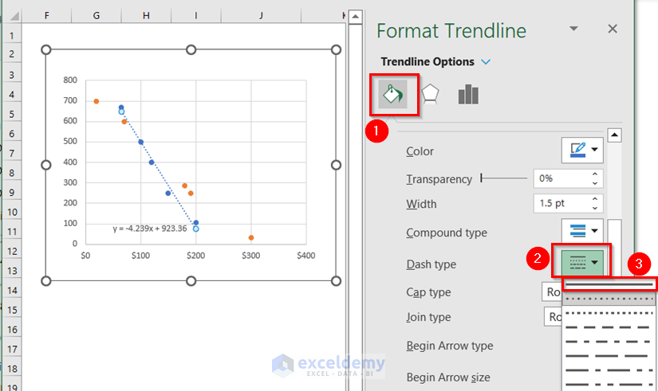Select the dash dot line option
This screenshot has height=391, width=658.
pos(609,342)
